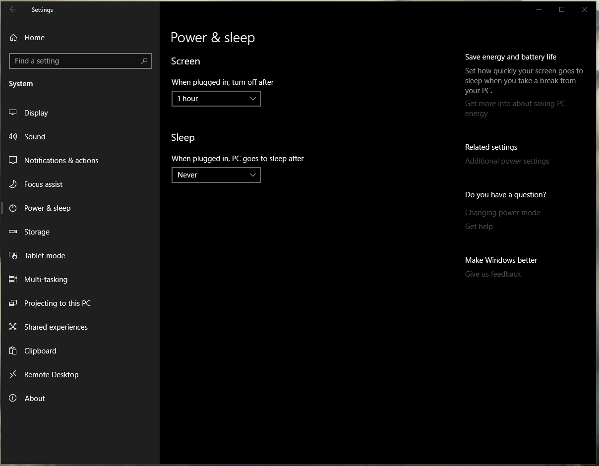Click Do you have a question heading
This screenshot has height=466, width=599.
pos(506,195)
